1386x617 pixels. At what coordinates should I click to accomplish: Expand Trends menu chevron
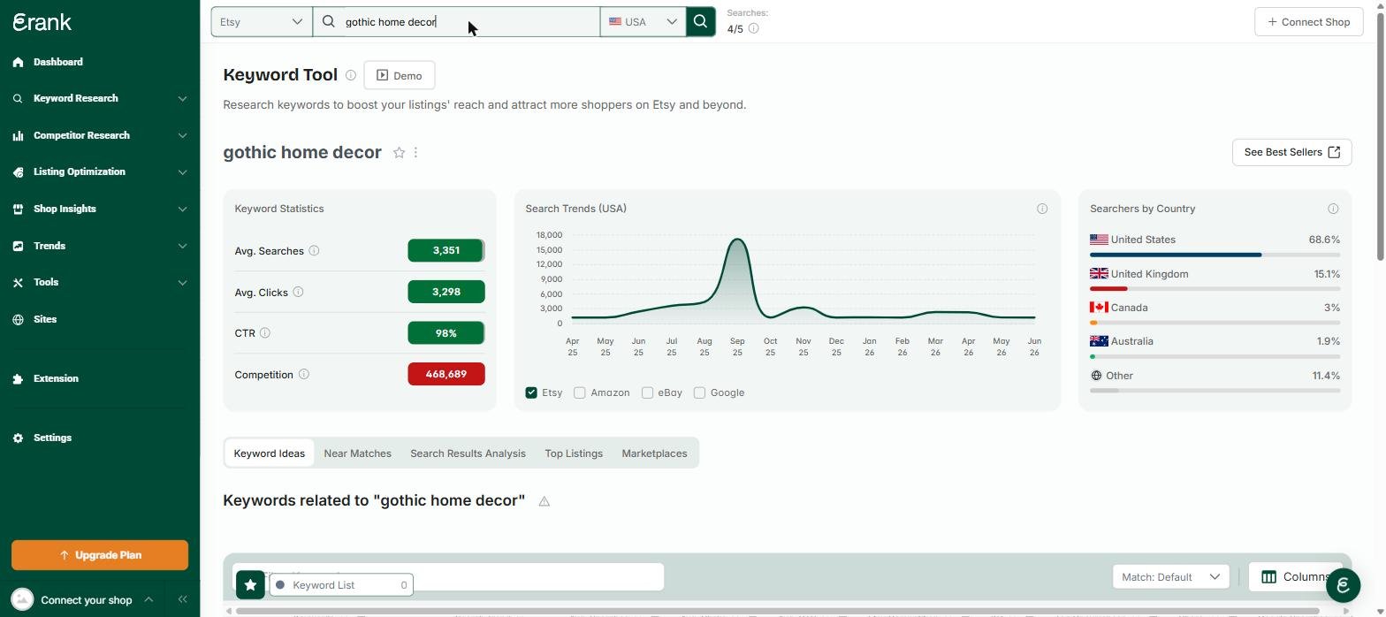click(x=182, y=246)
